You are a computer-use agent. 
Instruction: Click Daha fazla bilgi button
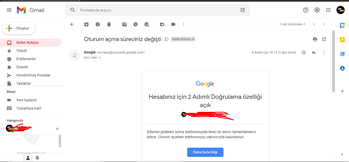[205, 152]
